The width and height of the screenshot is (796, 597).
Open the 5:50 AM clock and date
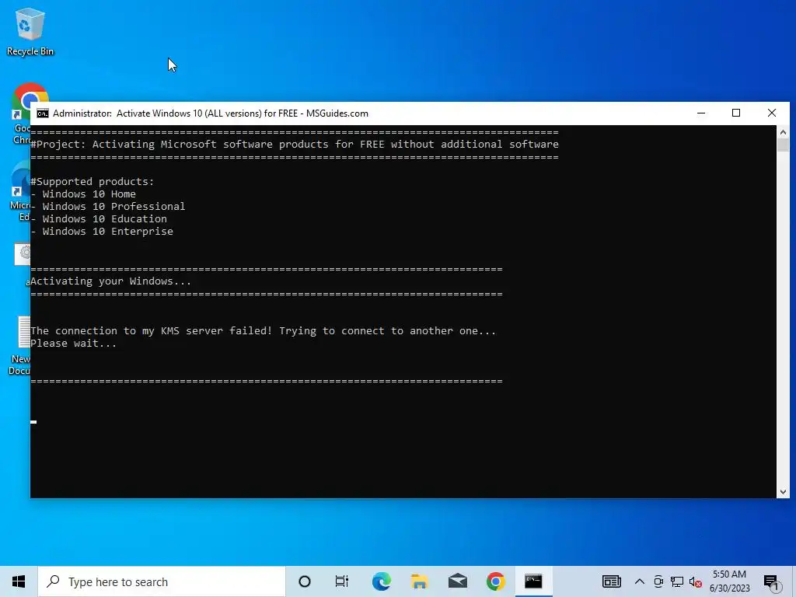point(729,581)
